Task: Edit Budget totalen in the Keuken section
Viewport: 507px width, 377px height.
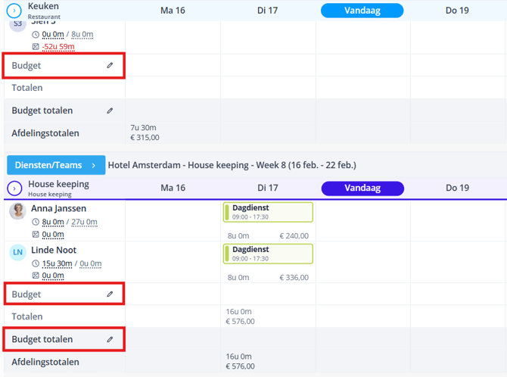Action: point(110,111)
